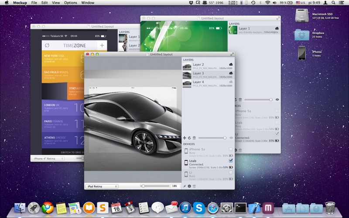The image size is (349, 218).
Task: Add a new layer in front window
Action: tap(185, 138)
